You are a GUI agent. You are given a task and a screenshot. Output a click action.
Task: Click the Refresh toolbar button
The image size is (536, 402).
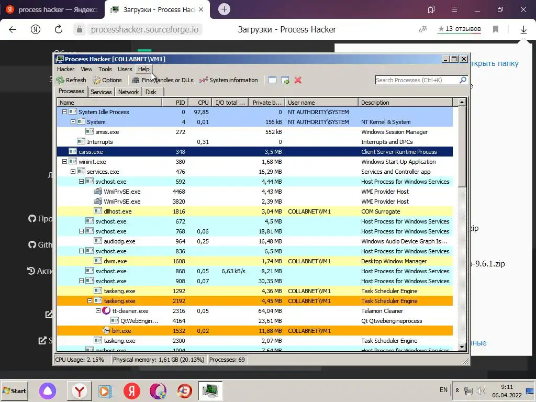(x=71, y=80)
